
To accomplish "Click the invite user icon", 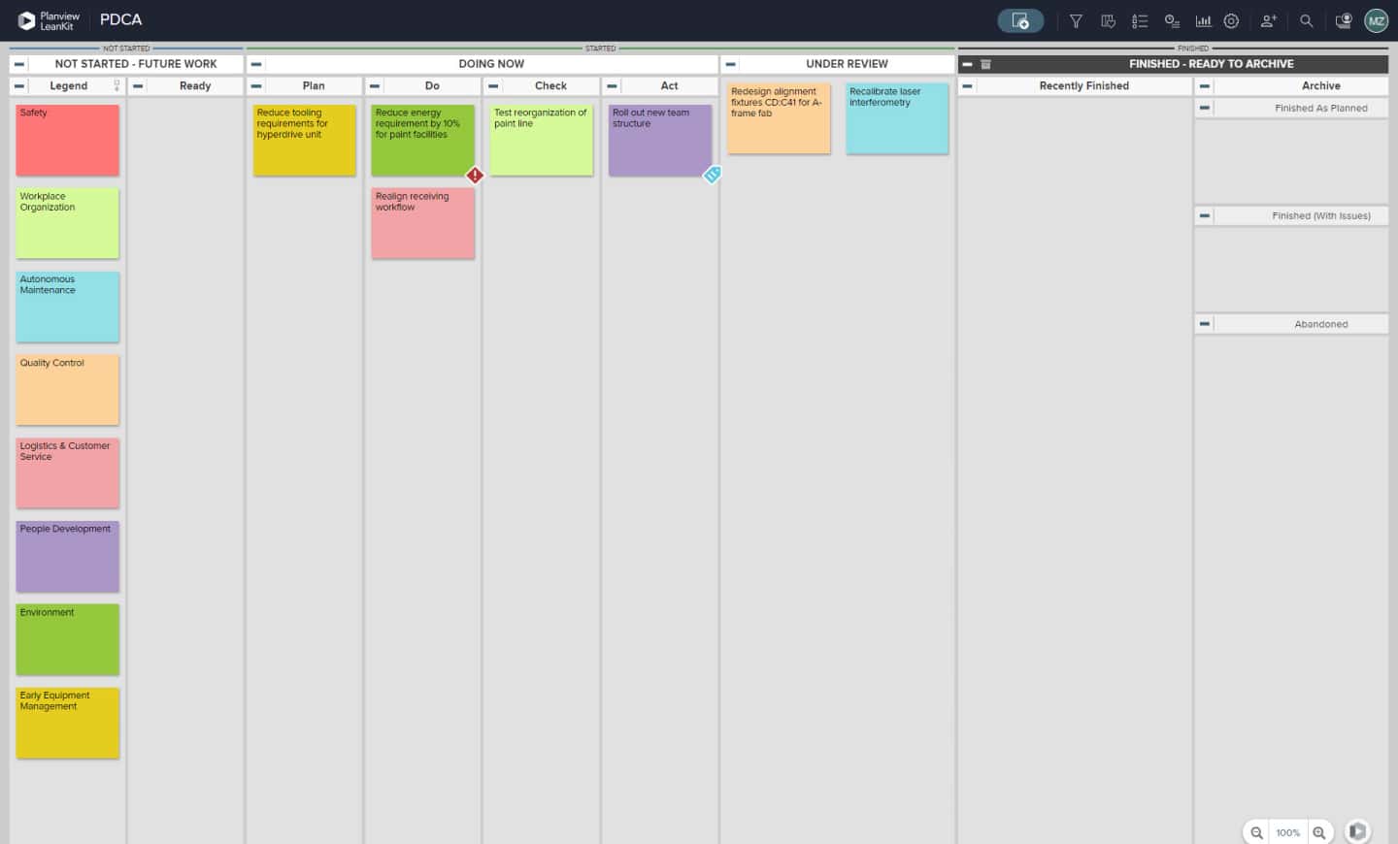I will (x=1268, y=20).
